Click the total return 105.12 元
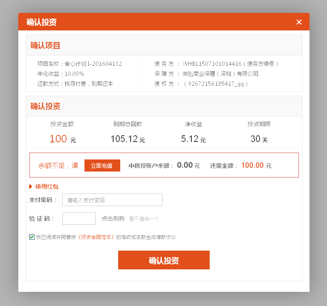This screenshot has height=306, width=327. click(x=128, y=139)
